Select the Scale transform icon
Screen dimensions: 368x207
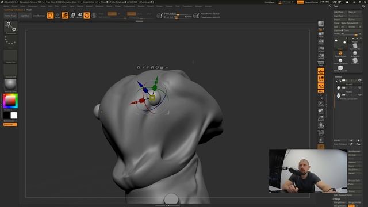(x=72, y=16)
